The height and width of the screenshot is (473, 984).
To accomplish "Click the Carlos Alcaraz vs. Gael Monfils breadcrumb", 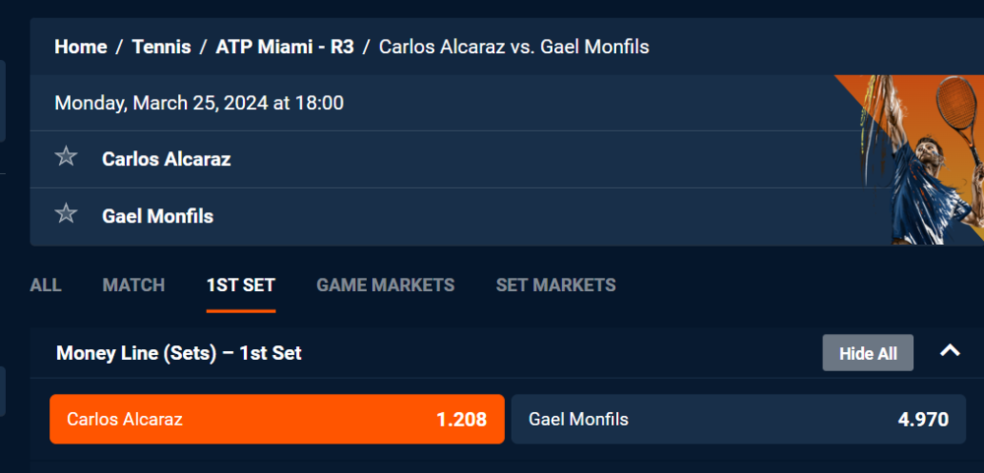I will [514, 46].
